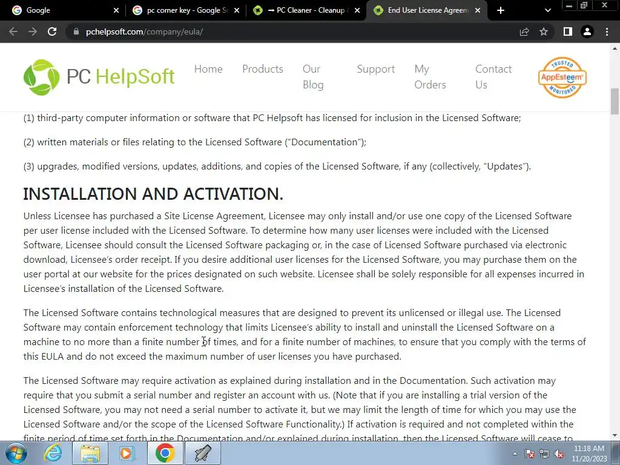The width and height of the screenshot is (620, 465).
Task: Minimize the Chrome window
Action: click(569, 5)
